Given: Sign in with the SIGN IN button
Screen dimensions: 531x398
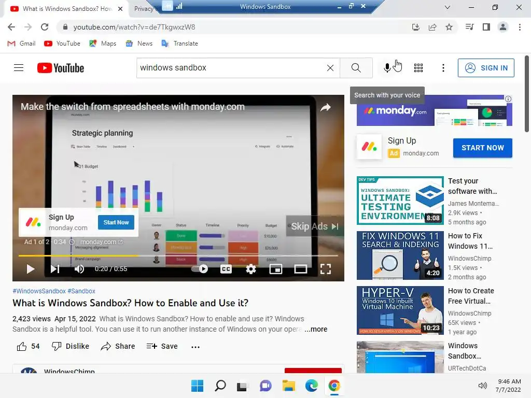Looking at the screenshot, I should 486,68.
